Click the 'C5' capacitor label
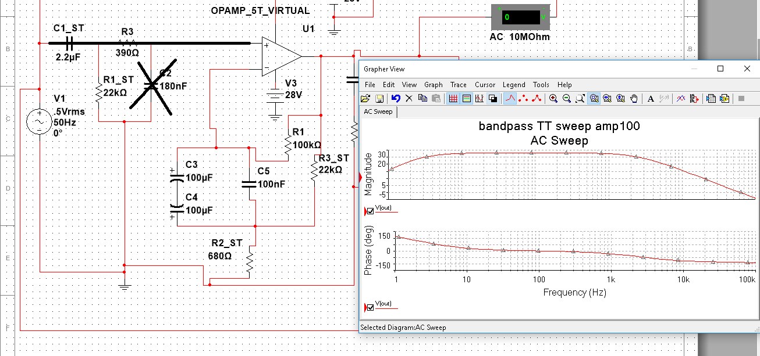The width and height of the screenshot is (760, 356). point(264,171)
